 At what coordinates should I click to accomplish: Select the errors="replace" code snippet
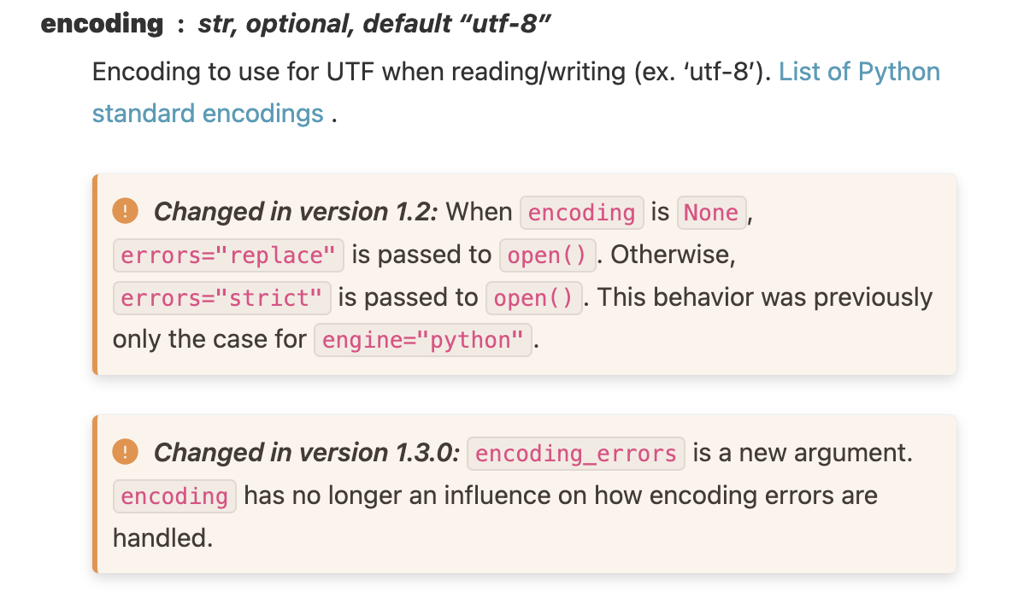point(228,255)
